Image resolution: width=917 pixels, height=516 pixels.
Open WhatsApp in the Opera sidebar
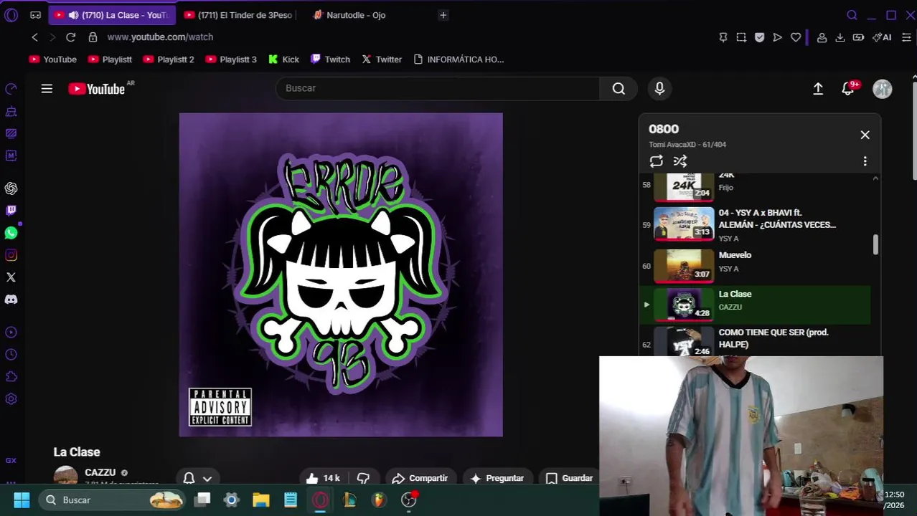click(11, 233)
